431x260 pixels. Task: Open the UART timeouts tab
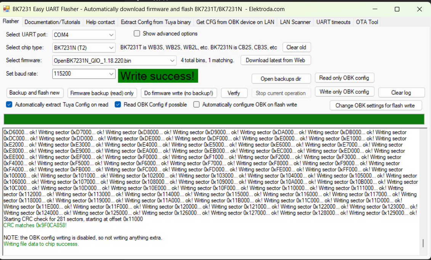pyautogui.click(x=333, y=22)
